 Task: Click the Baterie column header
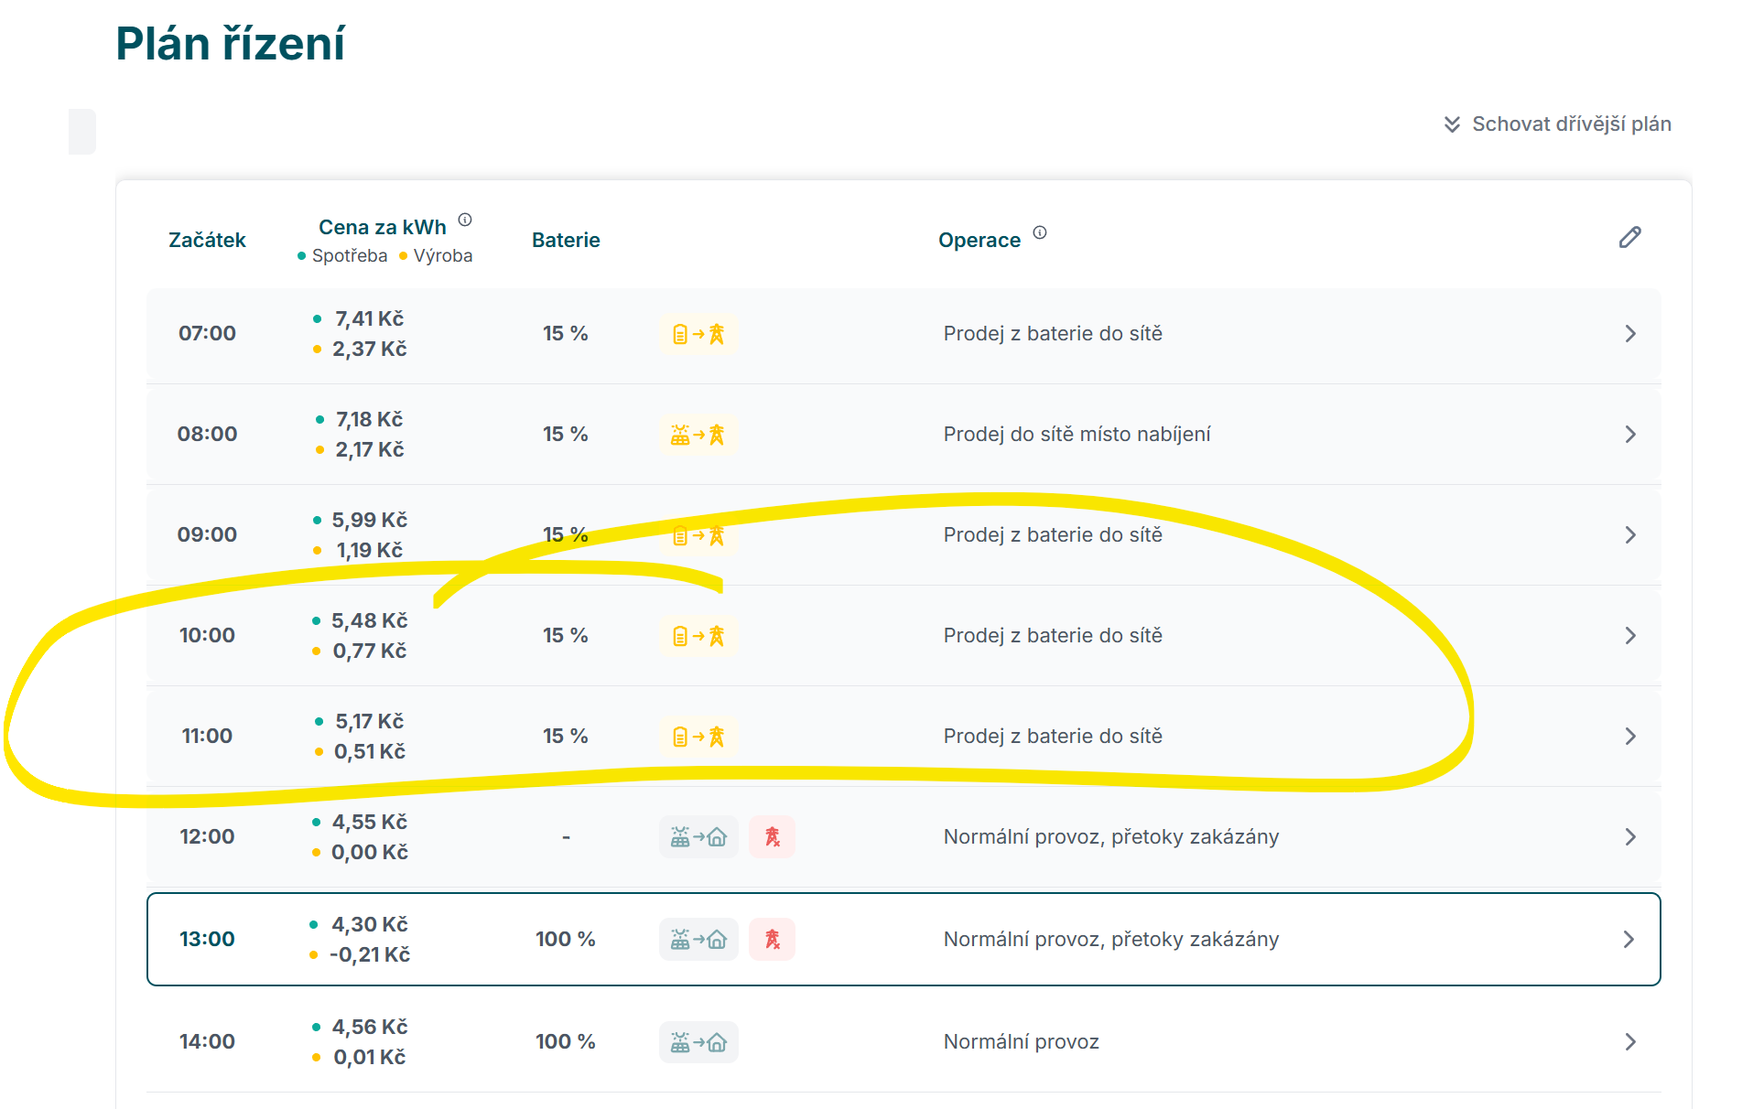[566, 241]
